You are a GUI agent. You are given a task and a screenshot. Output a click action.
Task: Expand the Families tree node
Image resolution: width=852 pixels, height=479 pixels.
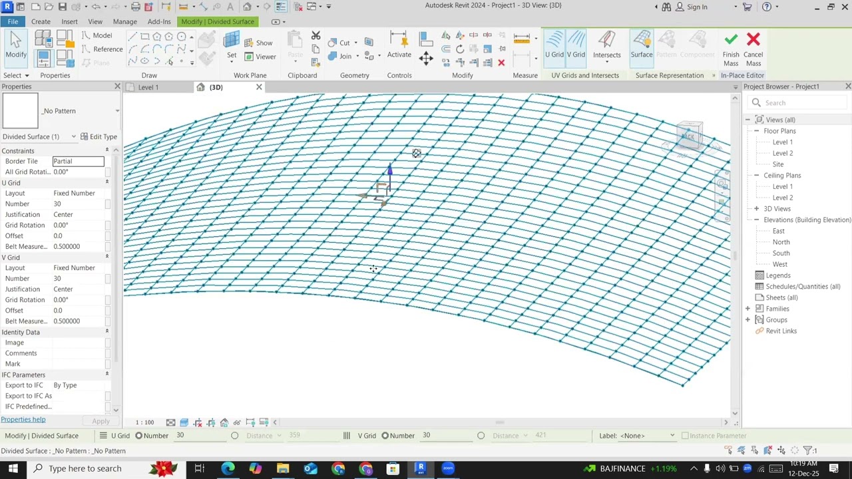(x=747, y=309)
